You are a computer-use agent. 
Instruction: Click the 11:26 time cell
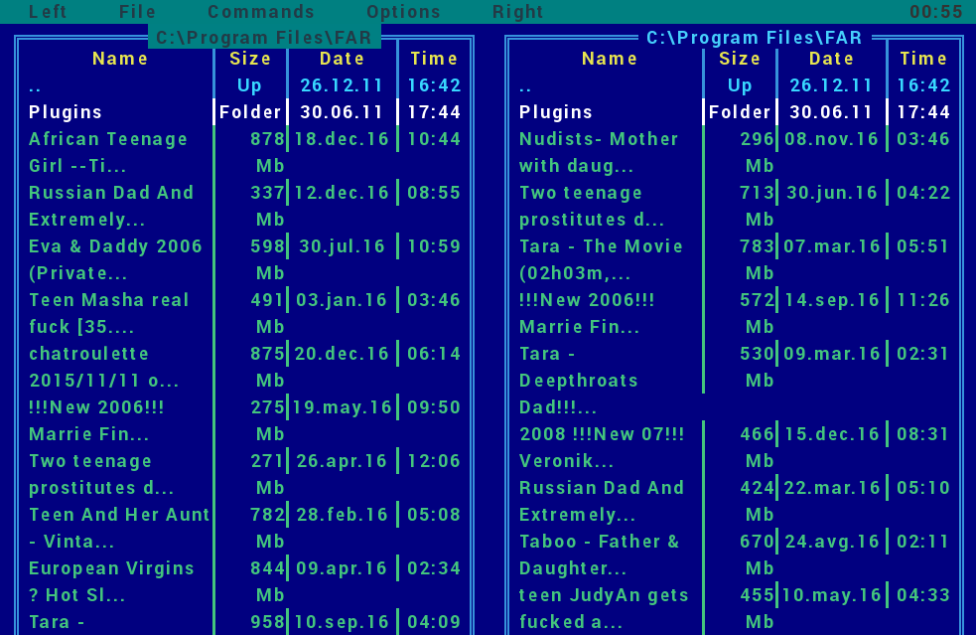[x=923, y=300]
